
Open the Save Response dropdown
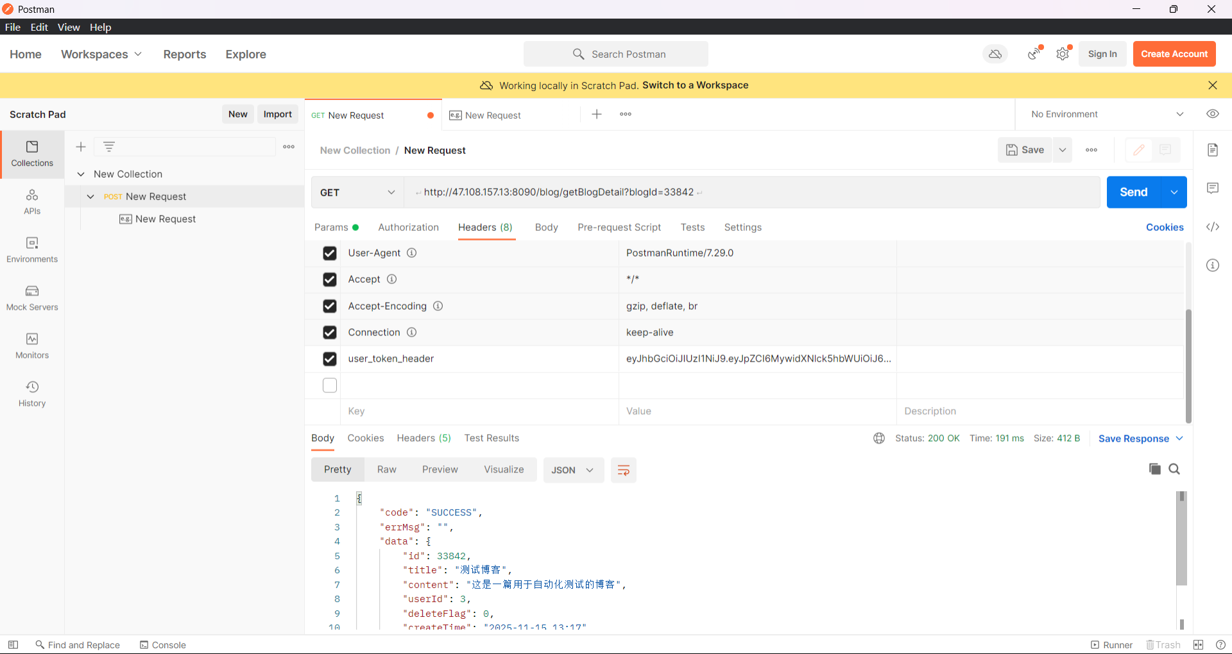click(1140, 439)
